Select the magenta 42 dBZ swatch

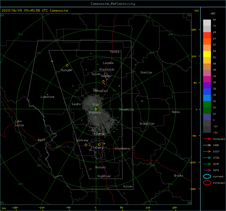click(x=207, y=79)
